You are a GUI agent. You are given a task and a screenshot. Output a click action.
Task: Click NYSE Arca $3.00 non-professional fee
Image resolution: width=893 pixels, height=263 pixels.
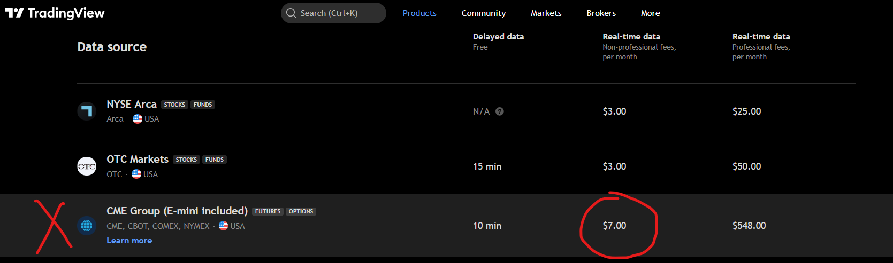(x=614, y=111)
